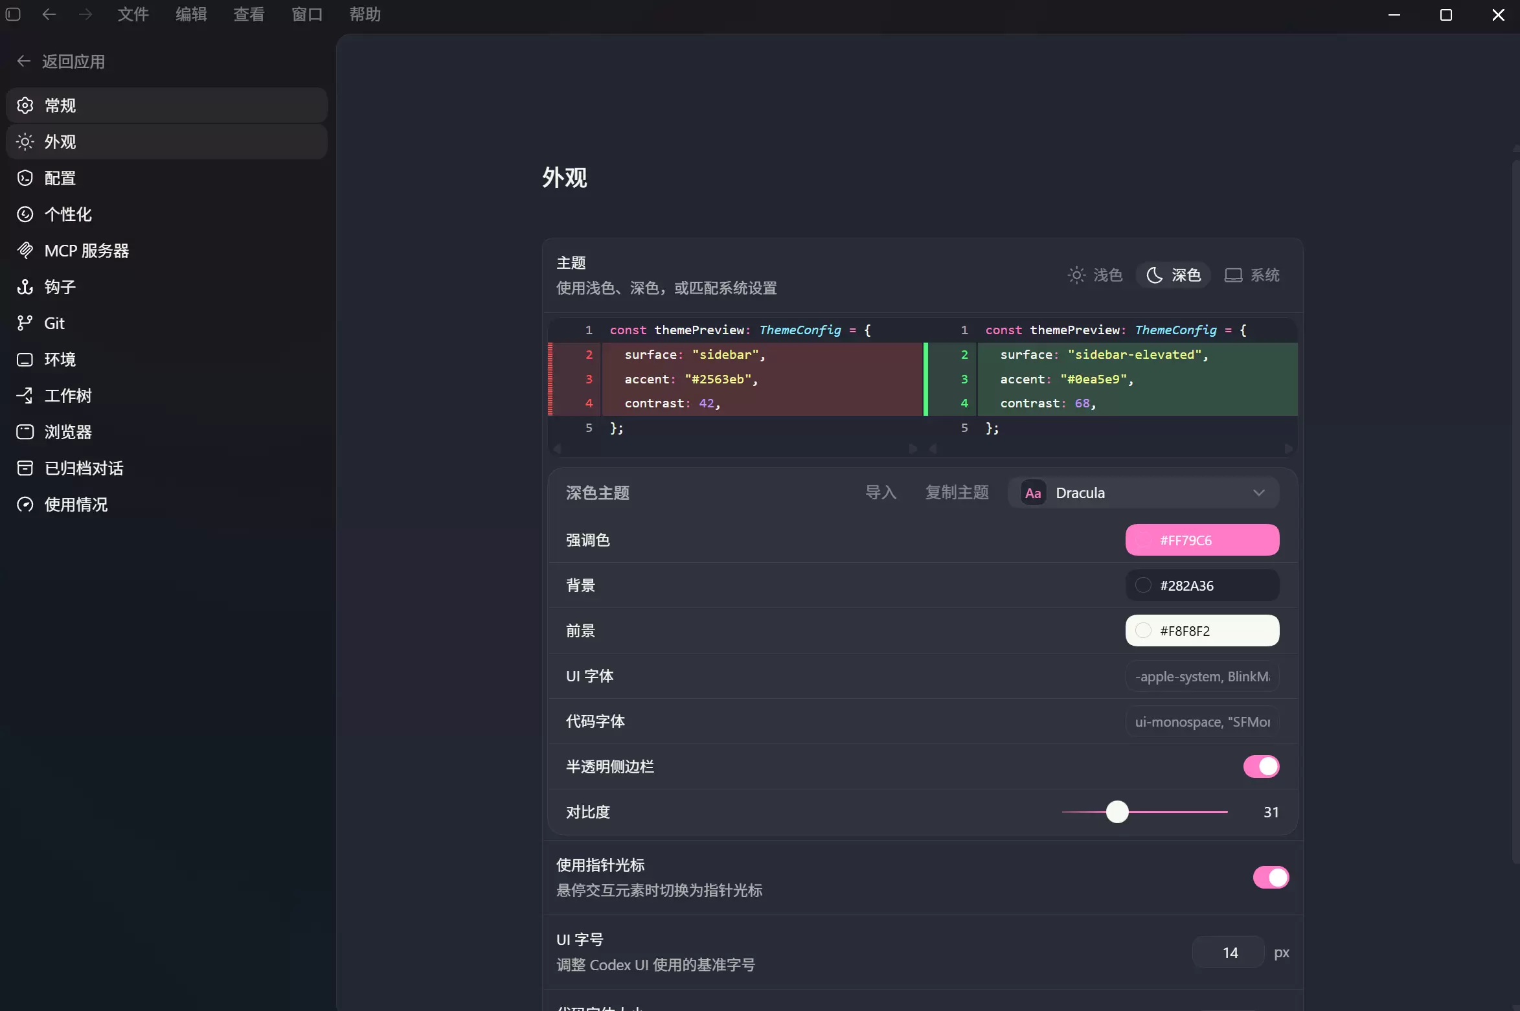Open the 使用情况 settings section
1520x1011 pixels.
166,505
